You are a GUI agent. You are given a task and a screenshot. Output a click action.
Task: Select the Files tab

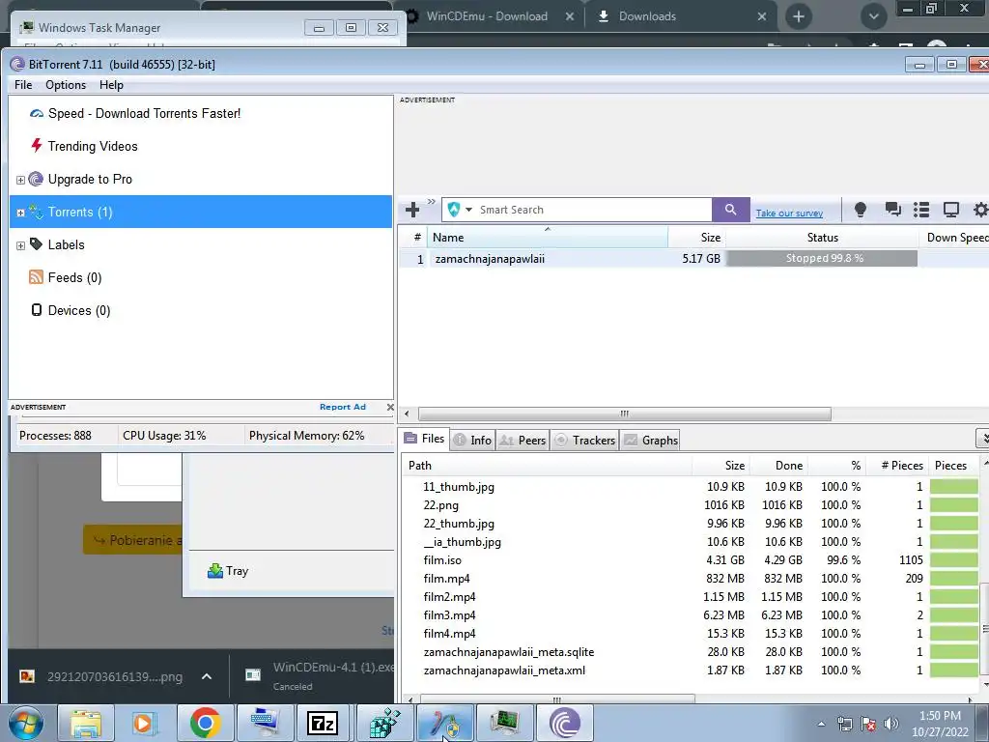(x=425, y=439)
